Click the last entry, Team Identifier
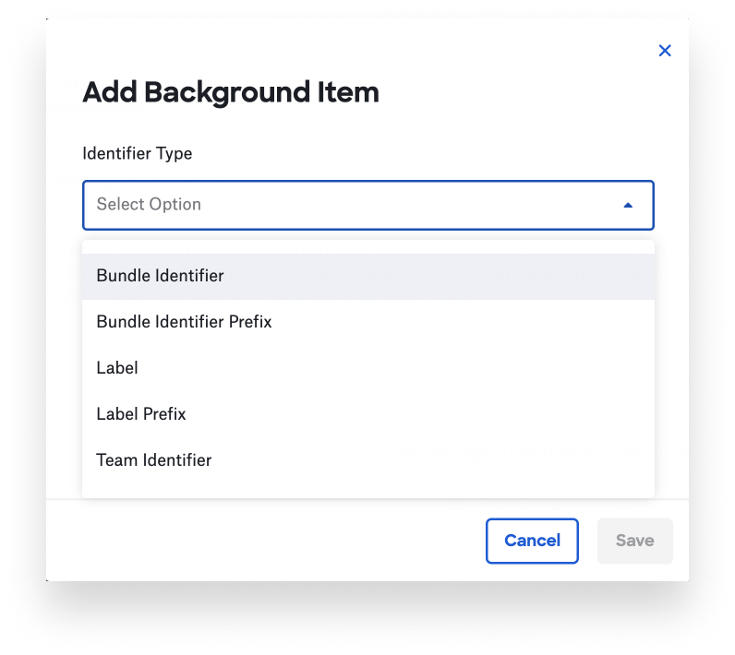This screenshot has width=735, height=655. pos(154,460)
